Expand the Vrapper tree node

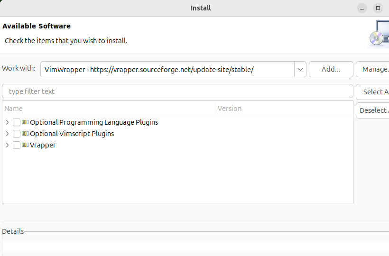(x=7, y=145)
